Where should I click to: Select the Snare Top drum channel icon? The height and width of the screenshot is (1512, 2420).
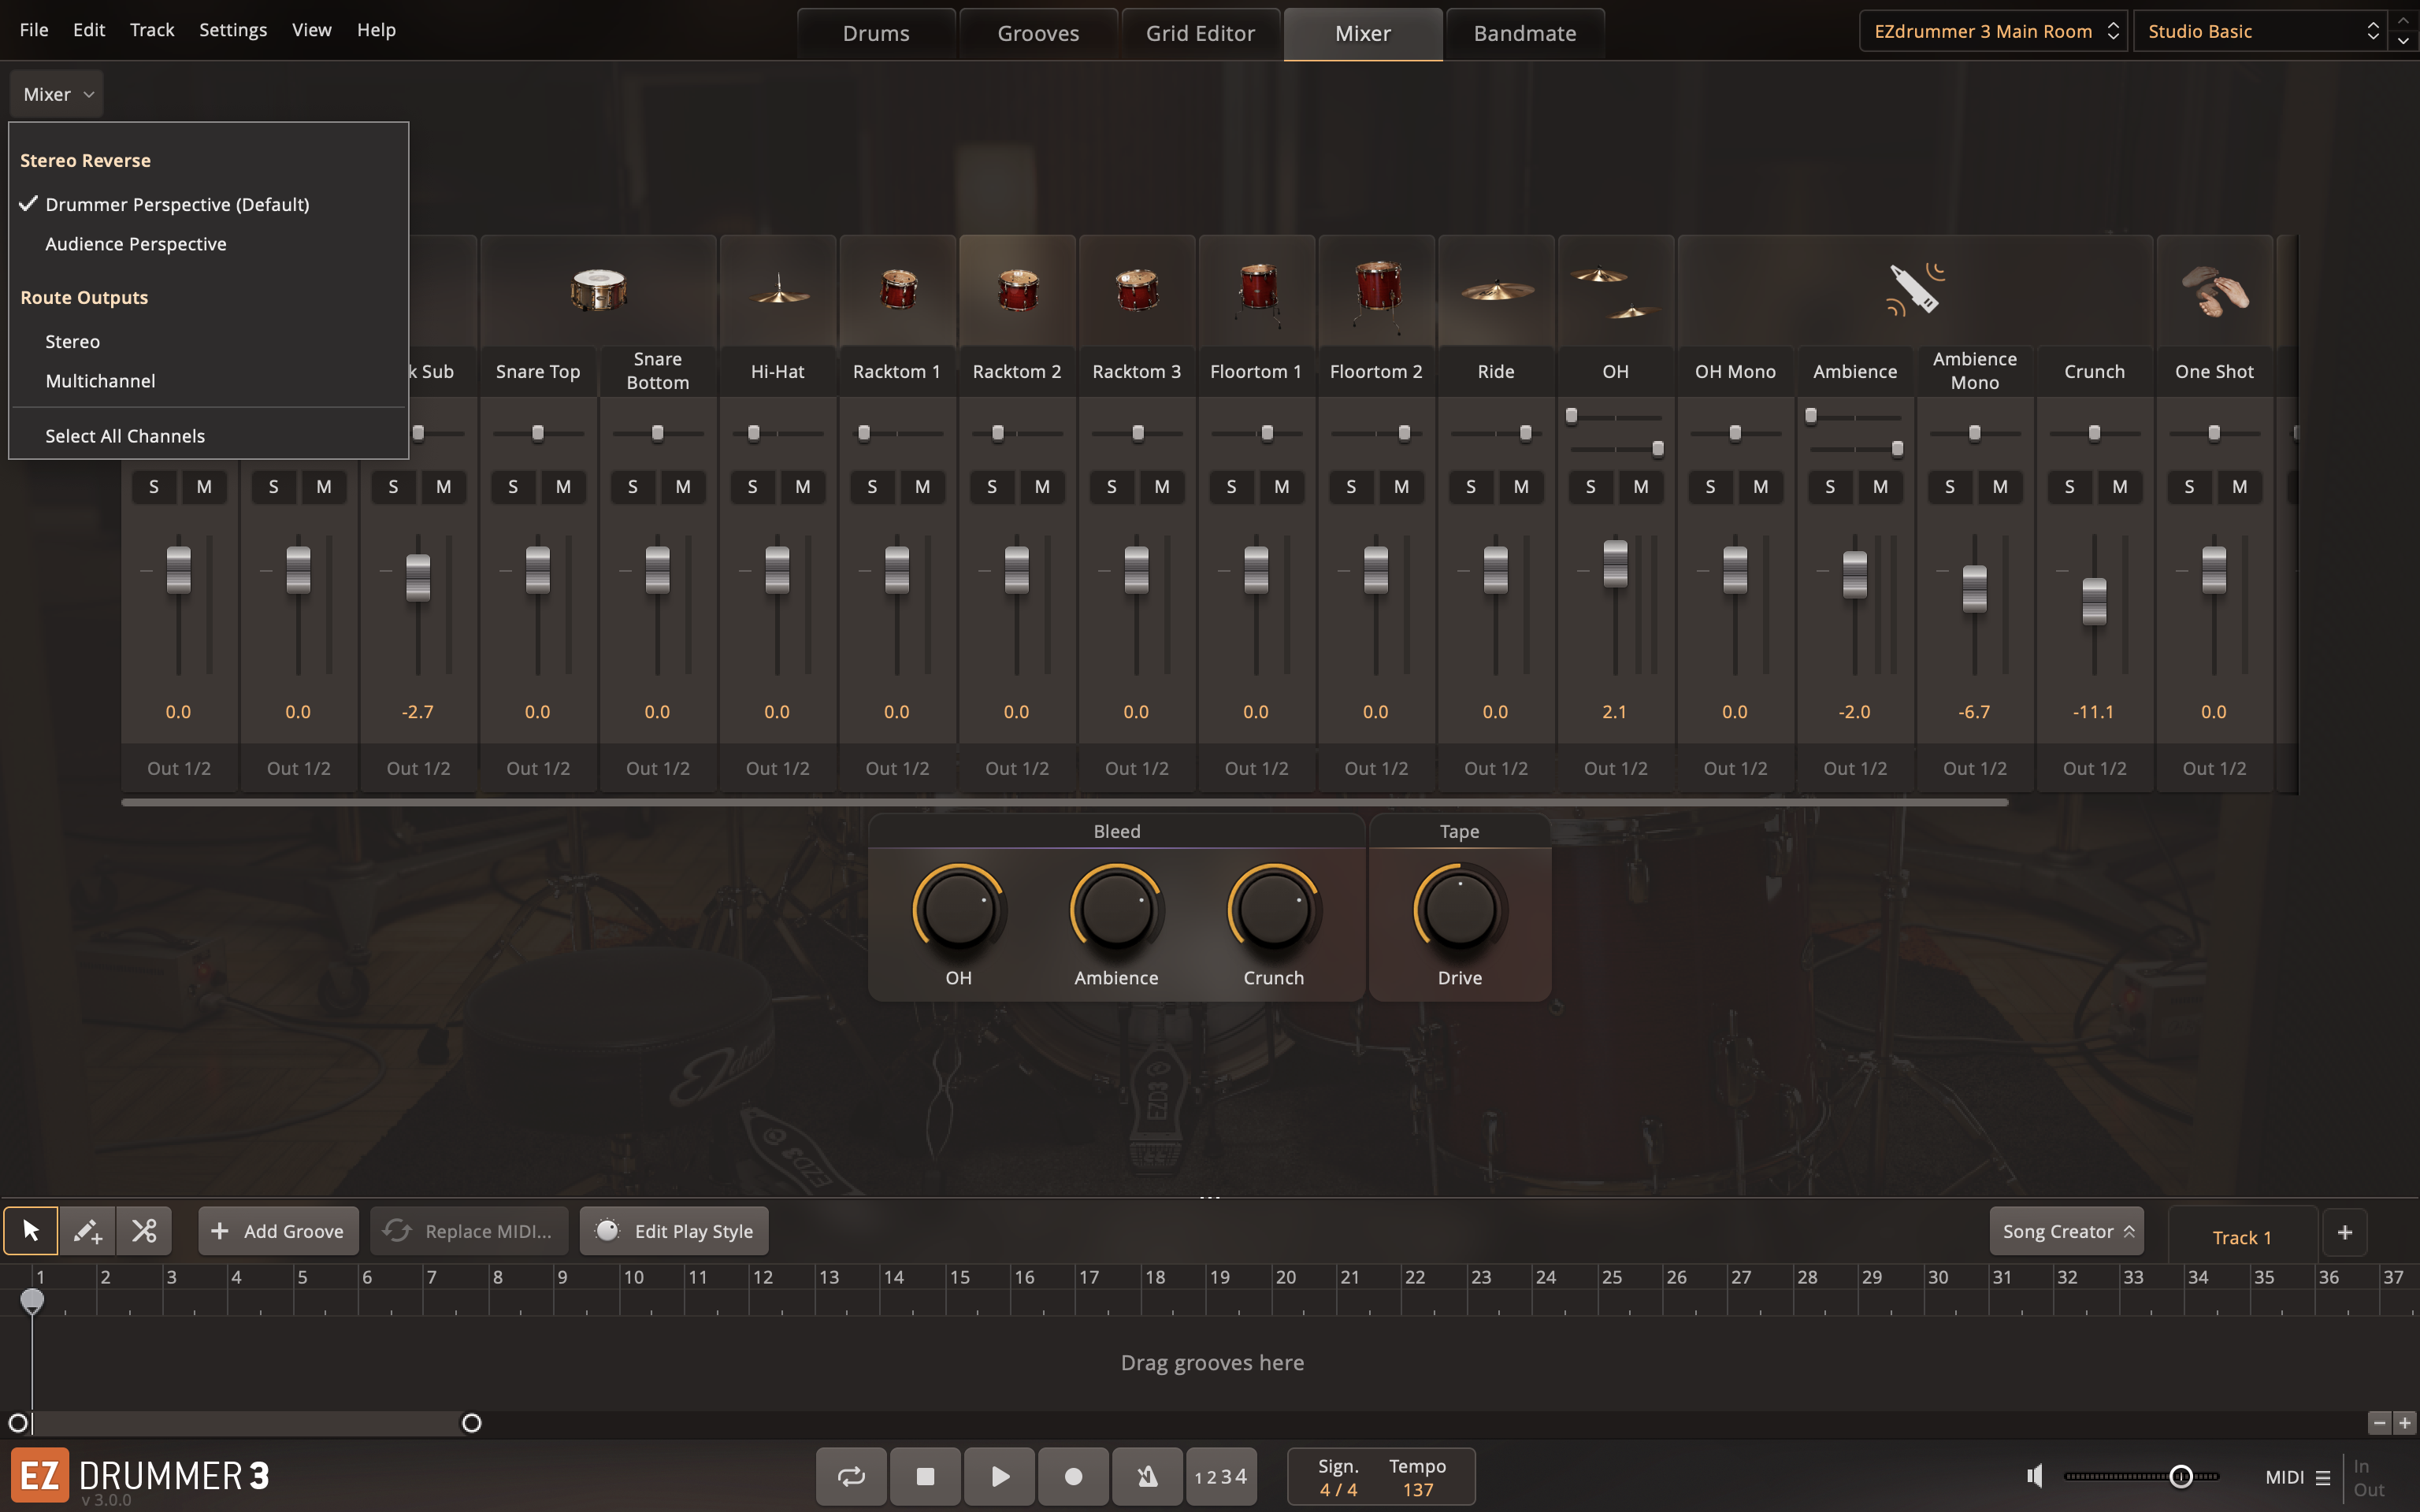point(597,290)
